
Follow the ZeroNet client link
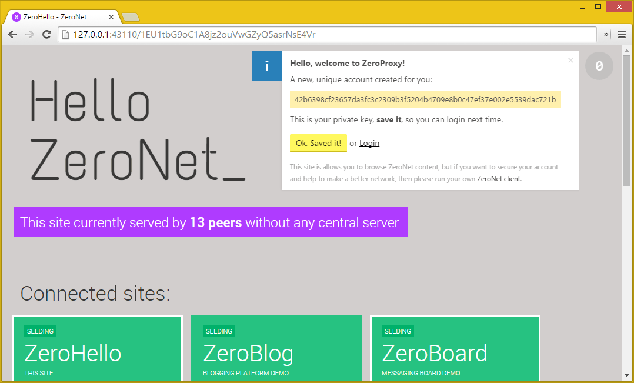pos(499,179)
